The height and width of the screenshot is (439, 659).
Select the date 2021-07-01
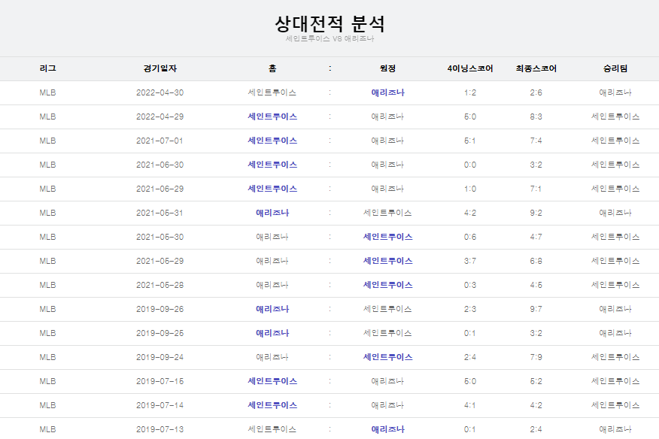coord(159,141)
